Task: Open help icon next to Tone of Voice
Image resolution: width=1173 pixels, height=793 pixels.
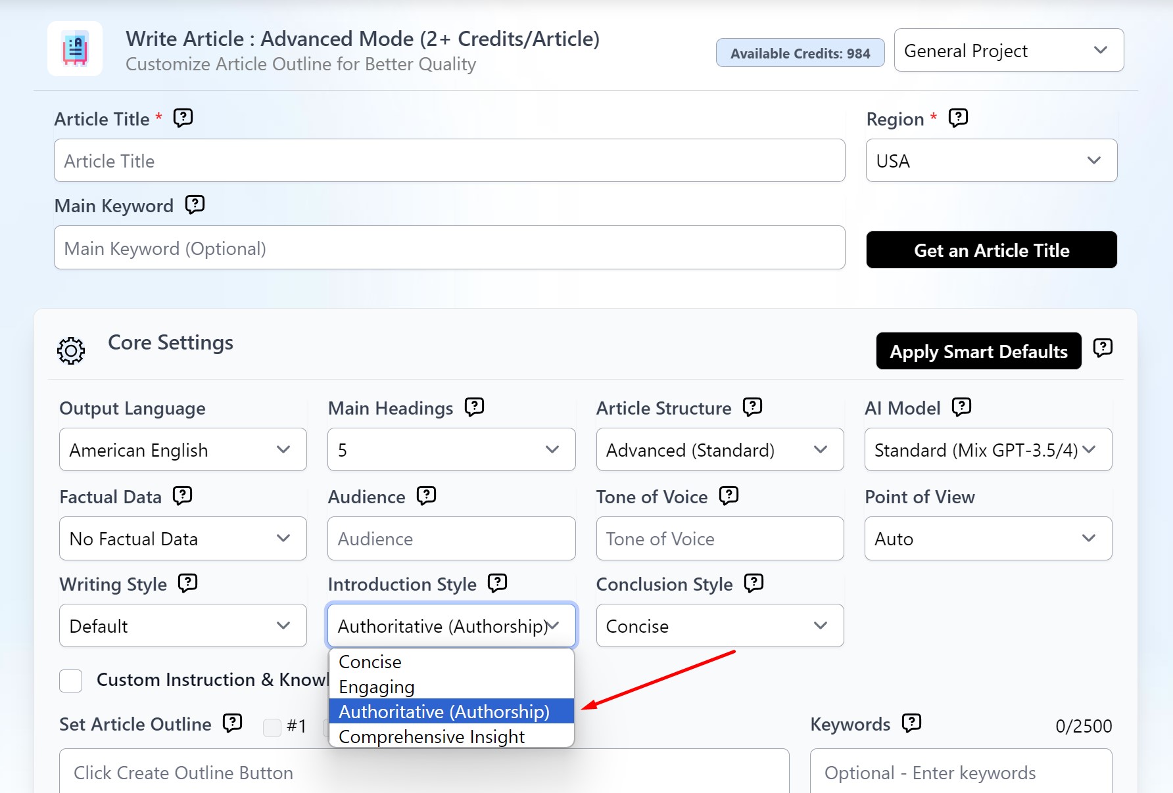Action: pyautogui.click(x=729, y=495)
